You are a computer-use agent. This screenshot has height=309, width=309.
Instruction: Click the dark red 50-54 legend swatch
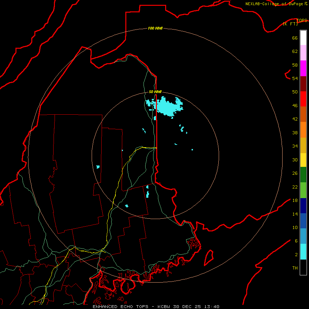click(x=303, y=84)
